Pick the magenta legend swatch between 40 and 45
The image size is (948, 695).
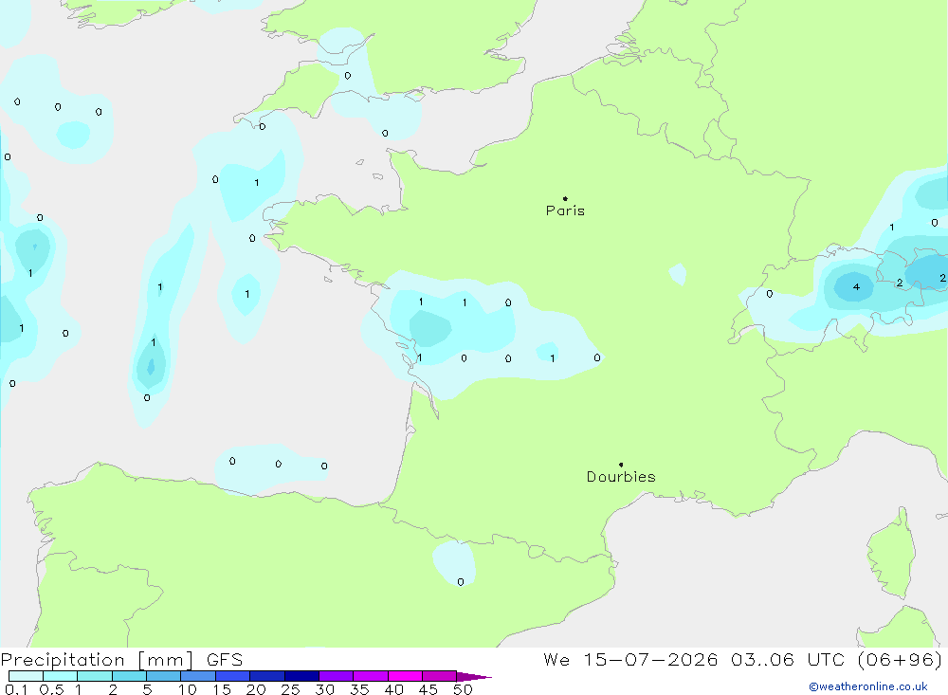[x=405, y=676]
